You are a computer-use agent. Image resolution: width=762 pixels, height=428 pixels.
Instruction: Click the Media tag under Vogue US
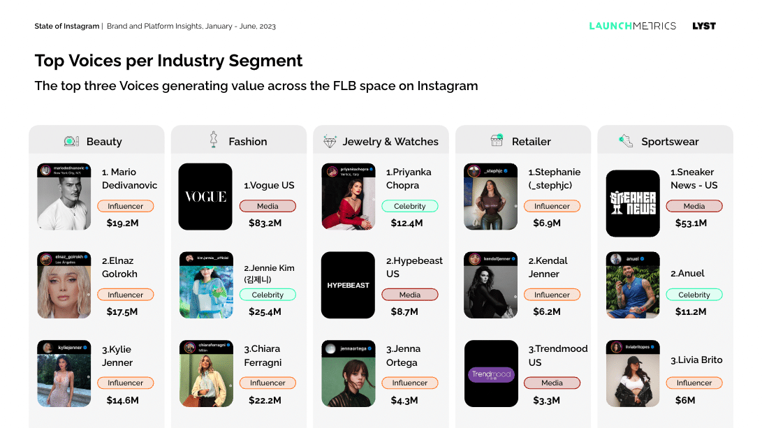[268, 206]
